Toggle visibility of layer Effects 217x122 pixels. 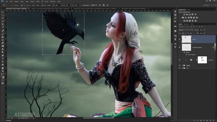tap(184, 53)
